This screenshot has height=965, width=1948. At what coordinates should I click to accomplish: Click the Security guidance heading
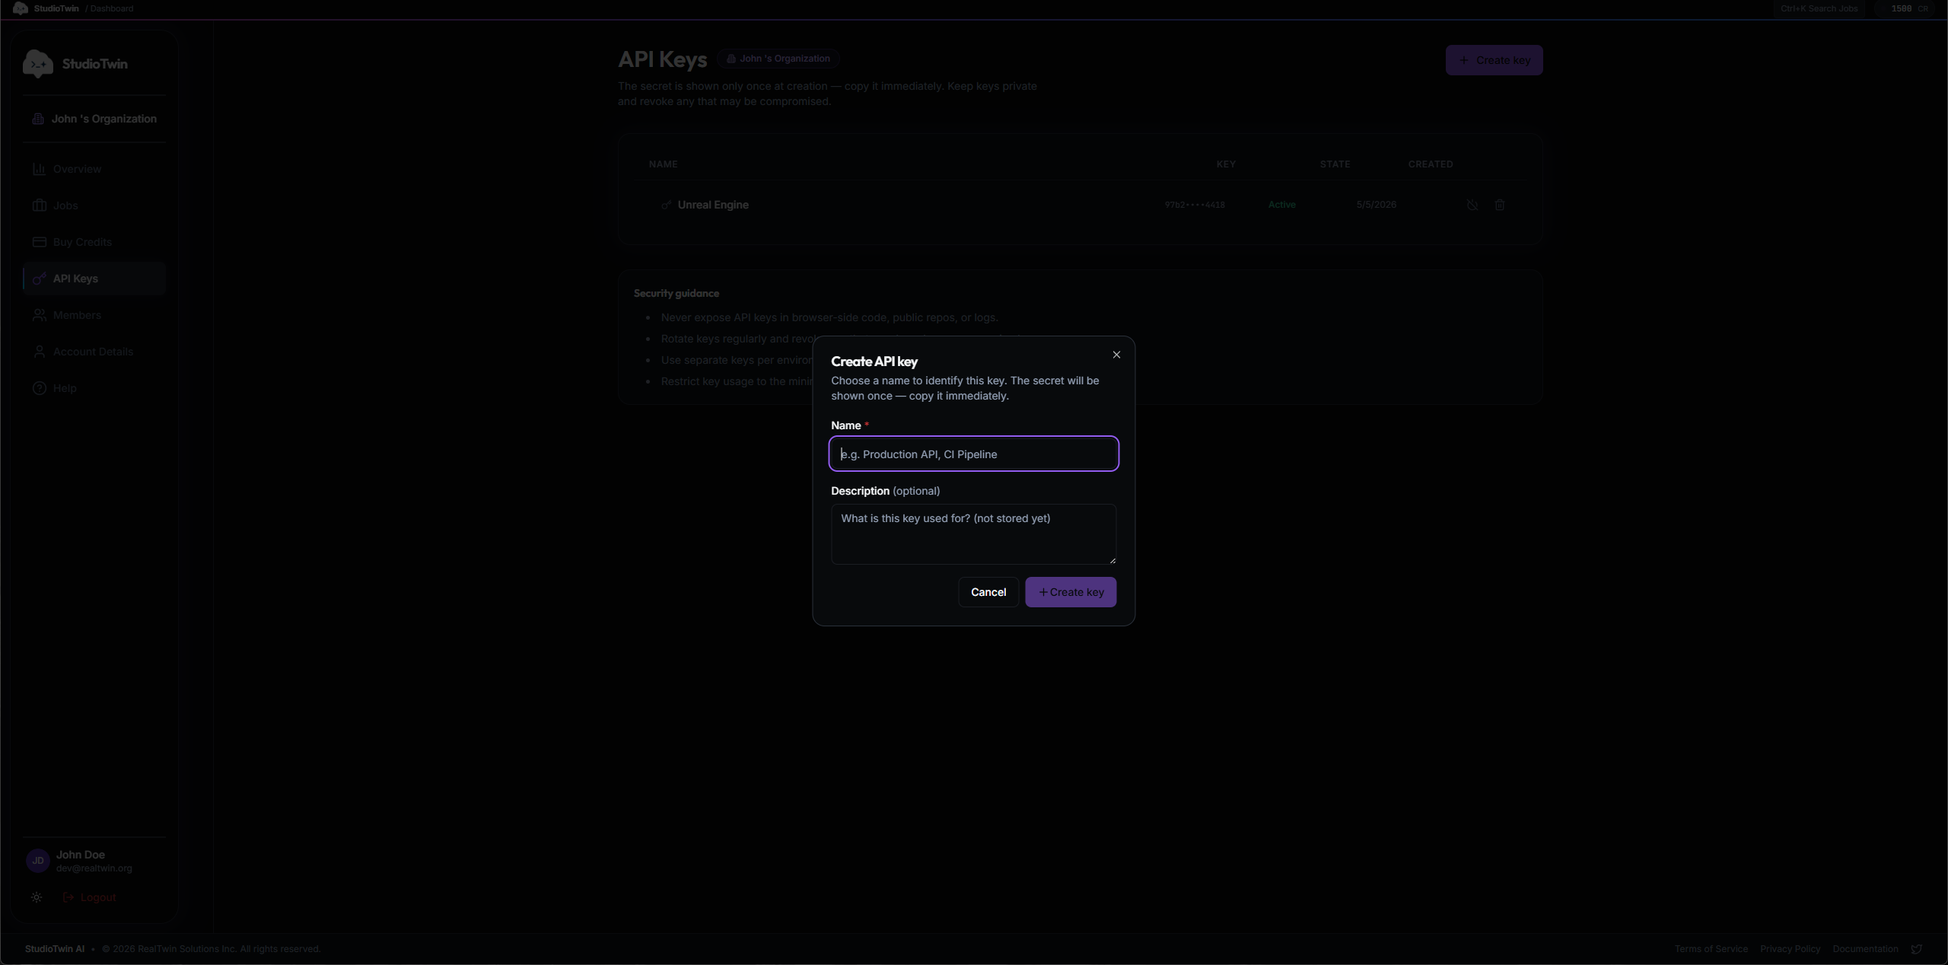(676, 293)
